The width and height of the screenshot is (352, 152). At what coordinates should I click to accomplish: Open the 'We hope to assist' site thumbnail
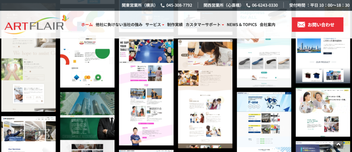29,75
